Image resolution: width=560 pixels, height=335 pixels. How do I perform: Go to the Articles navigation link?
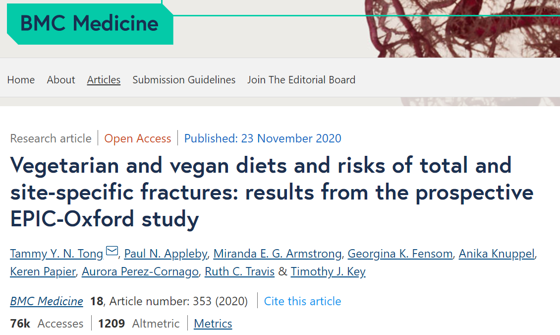click(104, 80)
